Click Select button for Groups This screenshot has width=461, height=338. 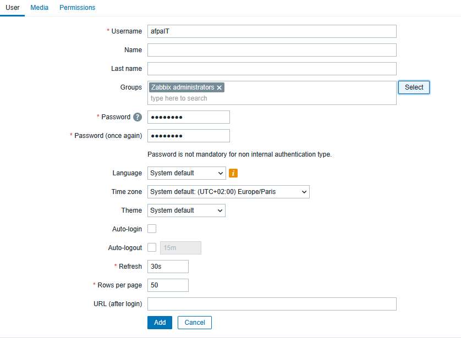(x=414, y=87)
